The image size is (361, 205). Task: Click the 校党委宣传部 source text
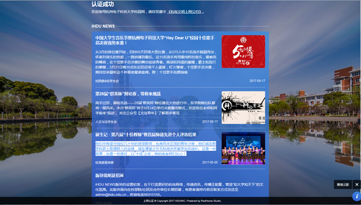(x=105, y=162)
